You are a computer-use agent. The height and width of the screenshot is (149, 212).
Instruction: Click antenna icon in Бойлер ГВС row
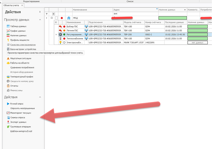85,26
